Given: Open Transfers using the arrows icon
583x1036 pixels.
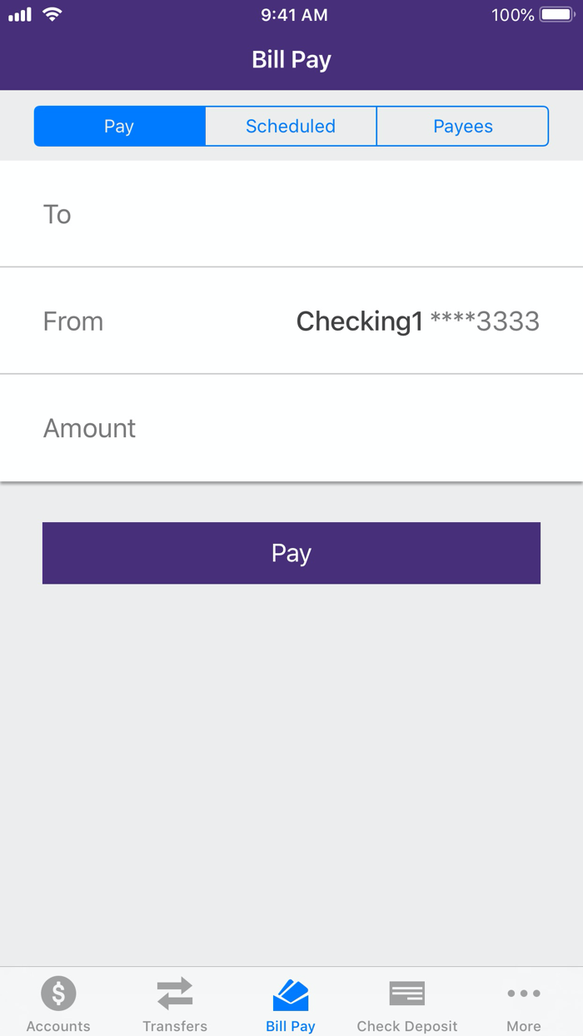Looking at the screenshot, I should coord(174,993).
